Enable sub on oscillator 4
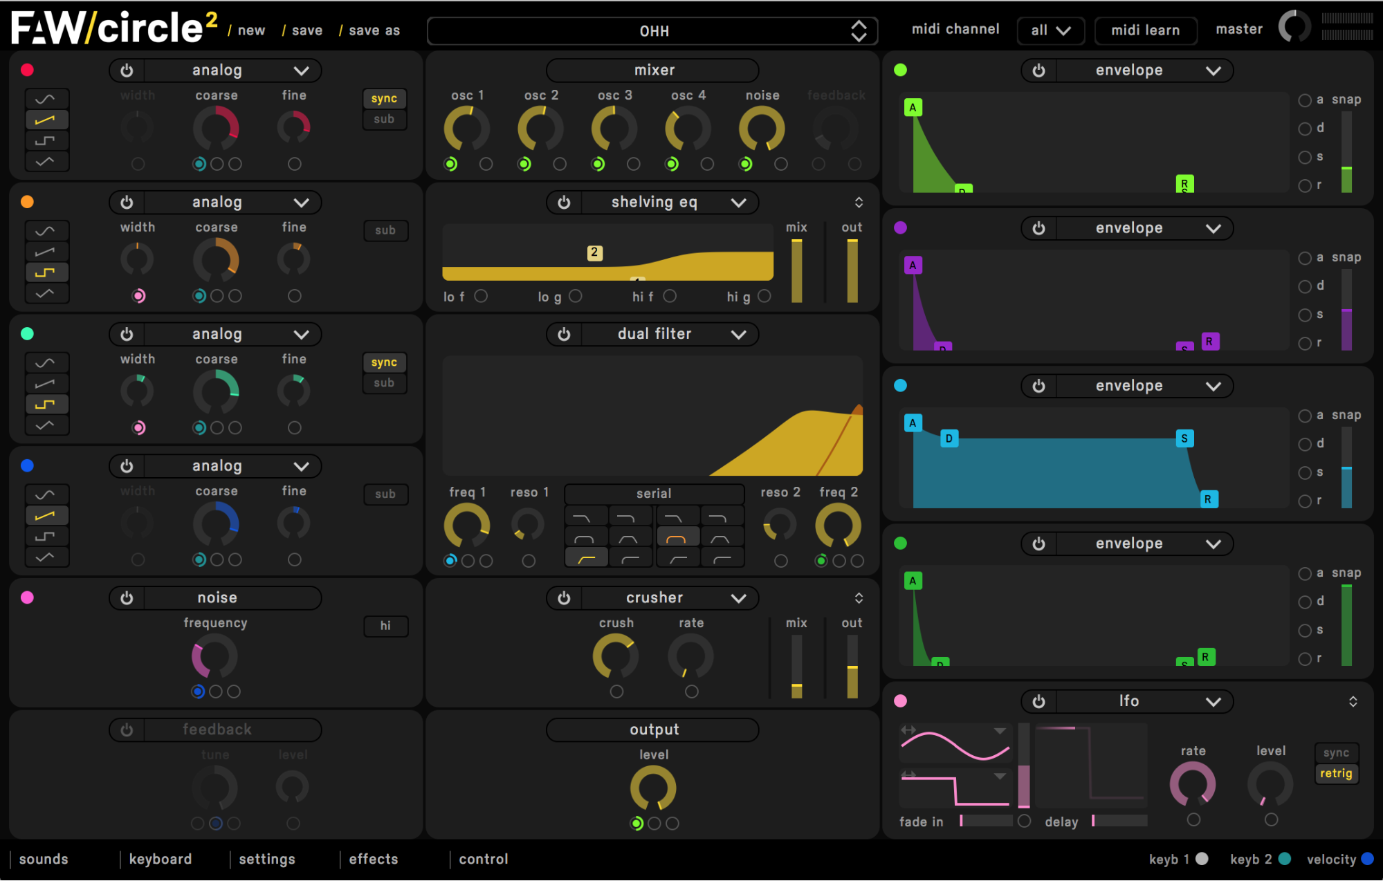 pos(385,494)
